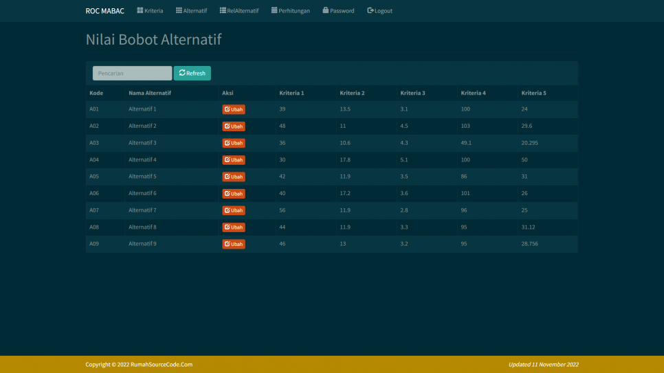Screen dimensions: 664x373
Task: Click the Kriteria 3 column header
Action: point(412,93)
